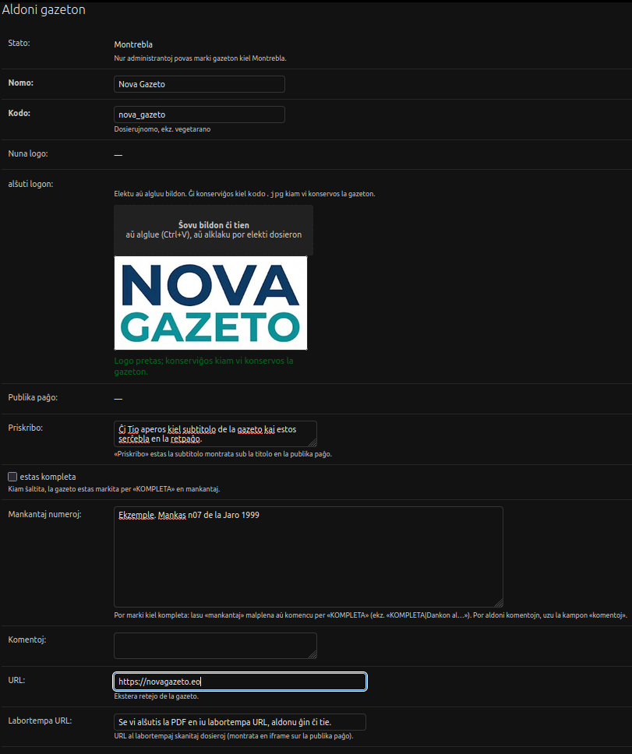
Task: Click the 'Publika paĝo:' label
Action: (33, 397)
